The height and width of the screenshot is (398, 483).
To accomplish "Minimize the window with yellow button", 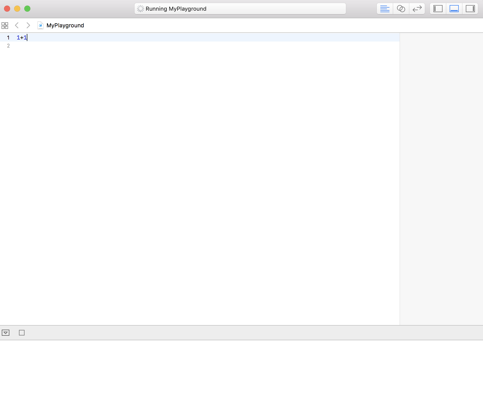I will pos(17,9).
